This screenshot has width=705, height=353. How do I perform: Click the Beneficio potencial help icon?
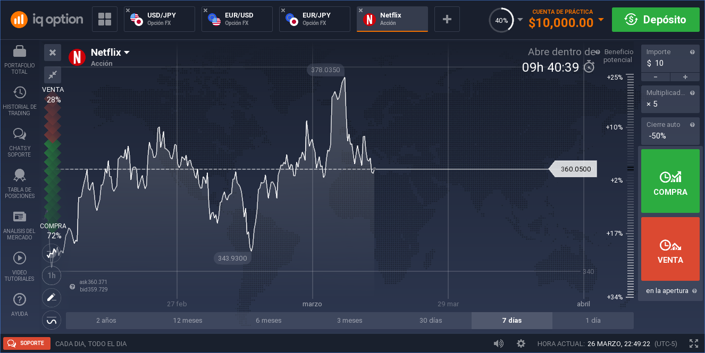tap(598, 52)
